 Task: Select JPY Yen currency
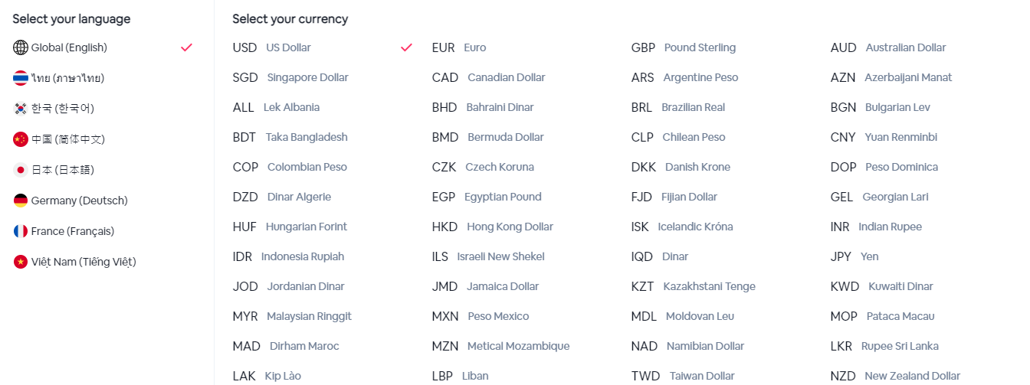(x=855, y=256)
